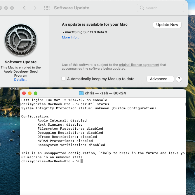Show all preferences grid icon
Image resolution: width=195 pixels, height=195 pixels.
[47, 8]
